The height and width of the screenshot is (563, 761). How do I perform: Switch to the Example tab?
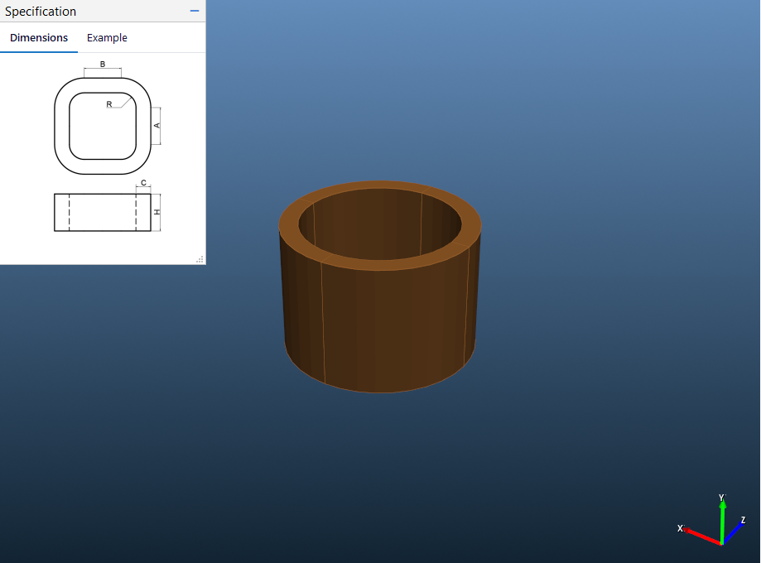click(x=107, y=38)
